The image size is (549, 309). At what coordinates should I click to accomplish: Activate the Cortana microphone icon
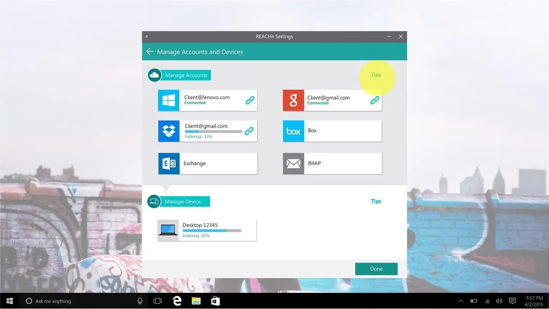pyautogui.click(x=140, y=301)
